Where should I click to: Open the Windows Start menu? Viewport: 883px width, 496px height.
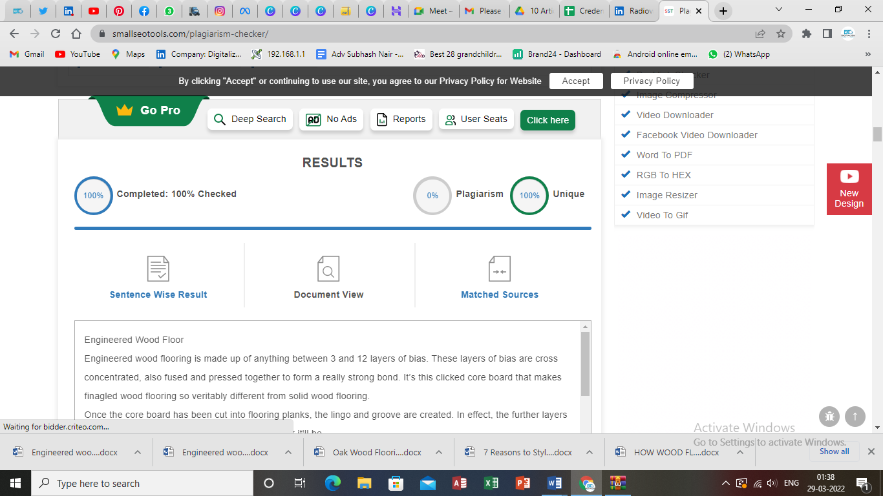pos(15,483)
